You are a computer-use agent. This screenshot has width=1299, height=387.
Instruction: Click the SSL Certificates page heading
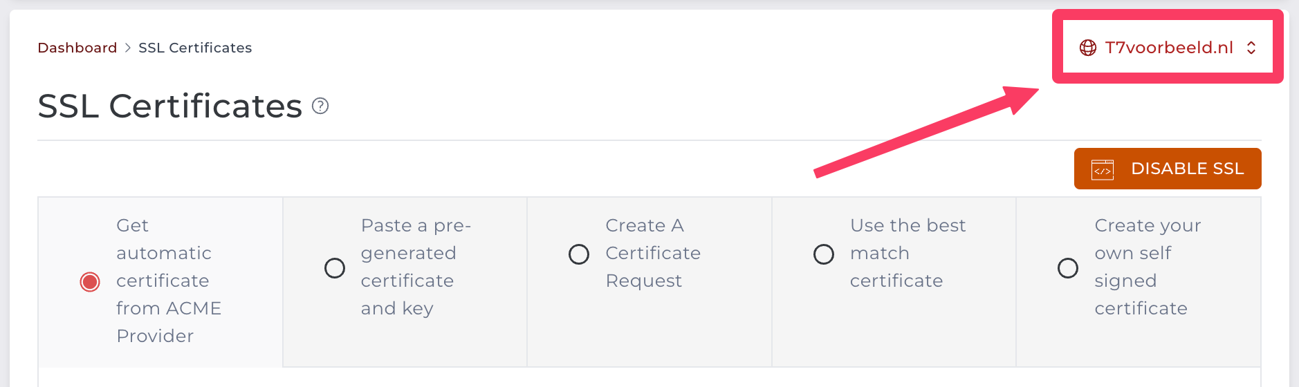pos(170,106)
